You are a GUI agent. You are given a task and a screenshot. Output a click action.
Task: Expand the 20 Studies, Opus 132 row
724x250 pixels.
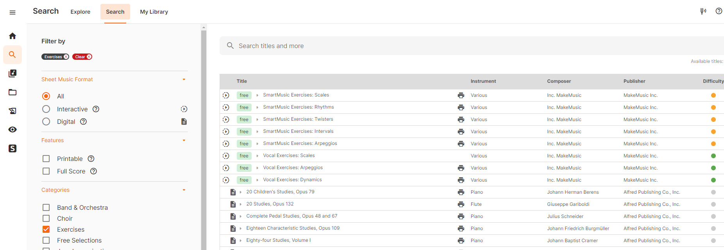click(x=241, y=204)
